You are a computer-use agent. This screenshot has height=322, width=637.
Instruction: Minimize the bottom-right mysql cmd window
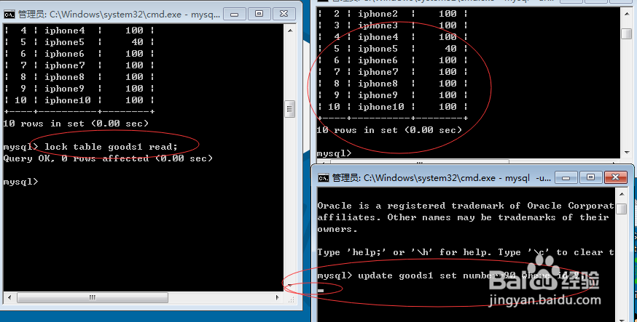566,178
